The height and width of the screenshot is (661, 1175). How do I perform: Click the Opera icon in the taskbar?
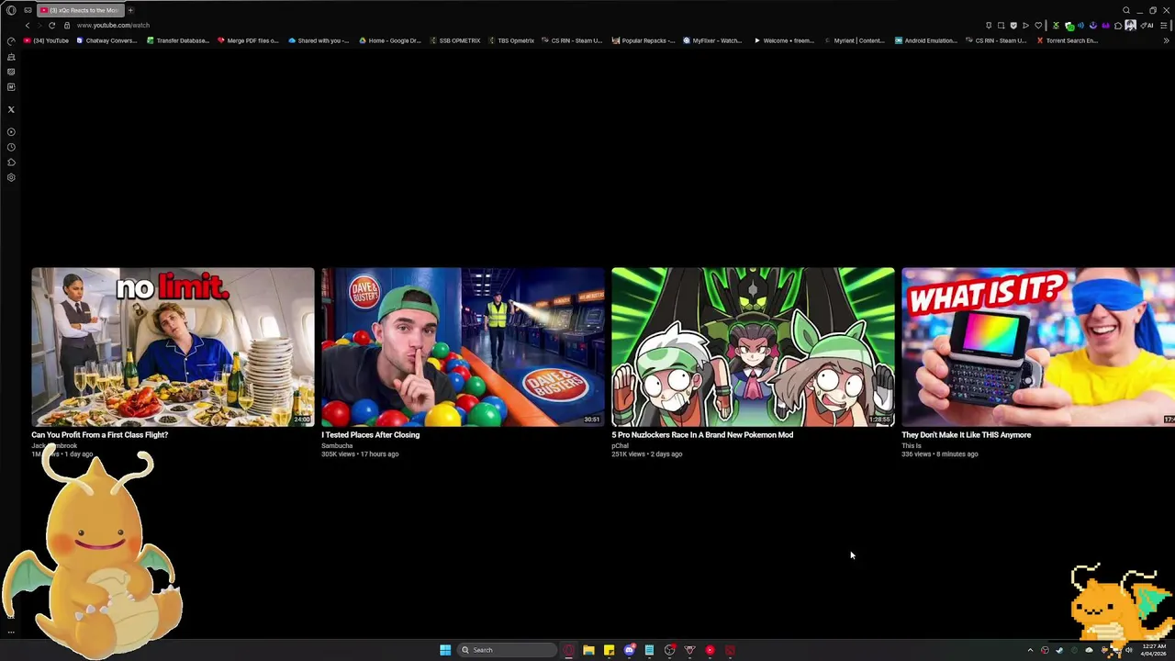(x=568, y=650)
